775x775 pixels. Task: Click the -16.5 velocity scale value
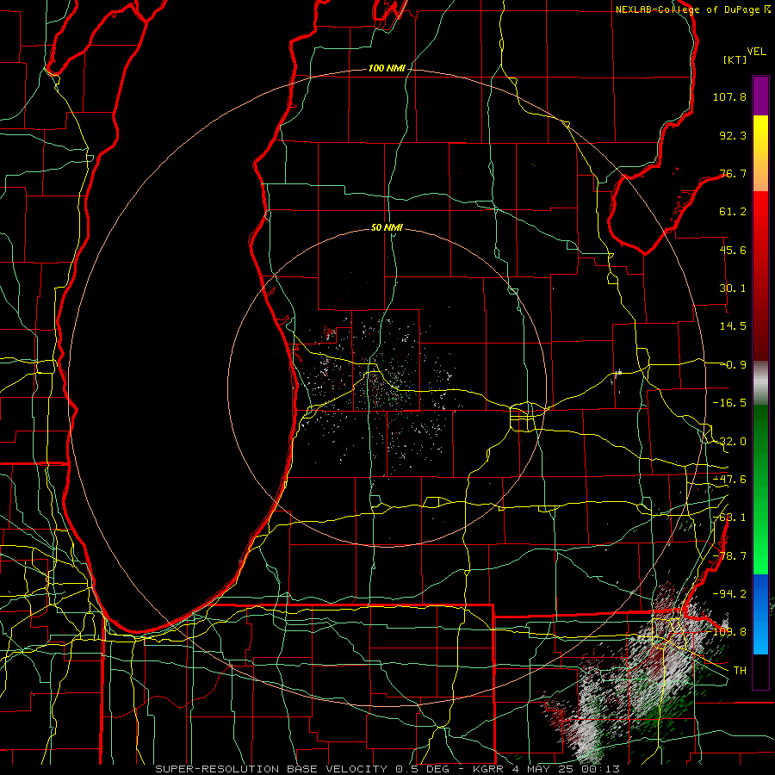click(x=729, y=403)
